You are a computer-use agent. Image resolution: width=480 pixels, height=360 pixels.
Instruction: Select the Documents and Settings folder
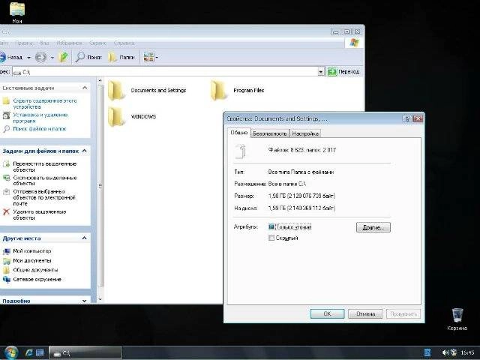coord(147,90)
